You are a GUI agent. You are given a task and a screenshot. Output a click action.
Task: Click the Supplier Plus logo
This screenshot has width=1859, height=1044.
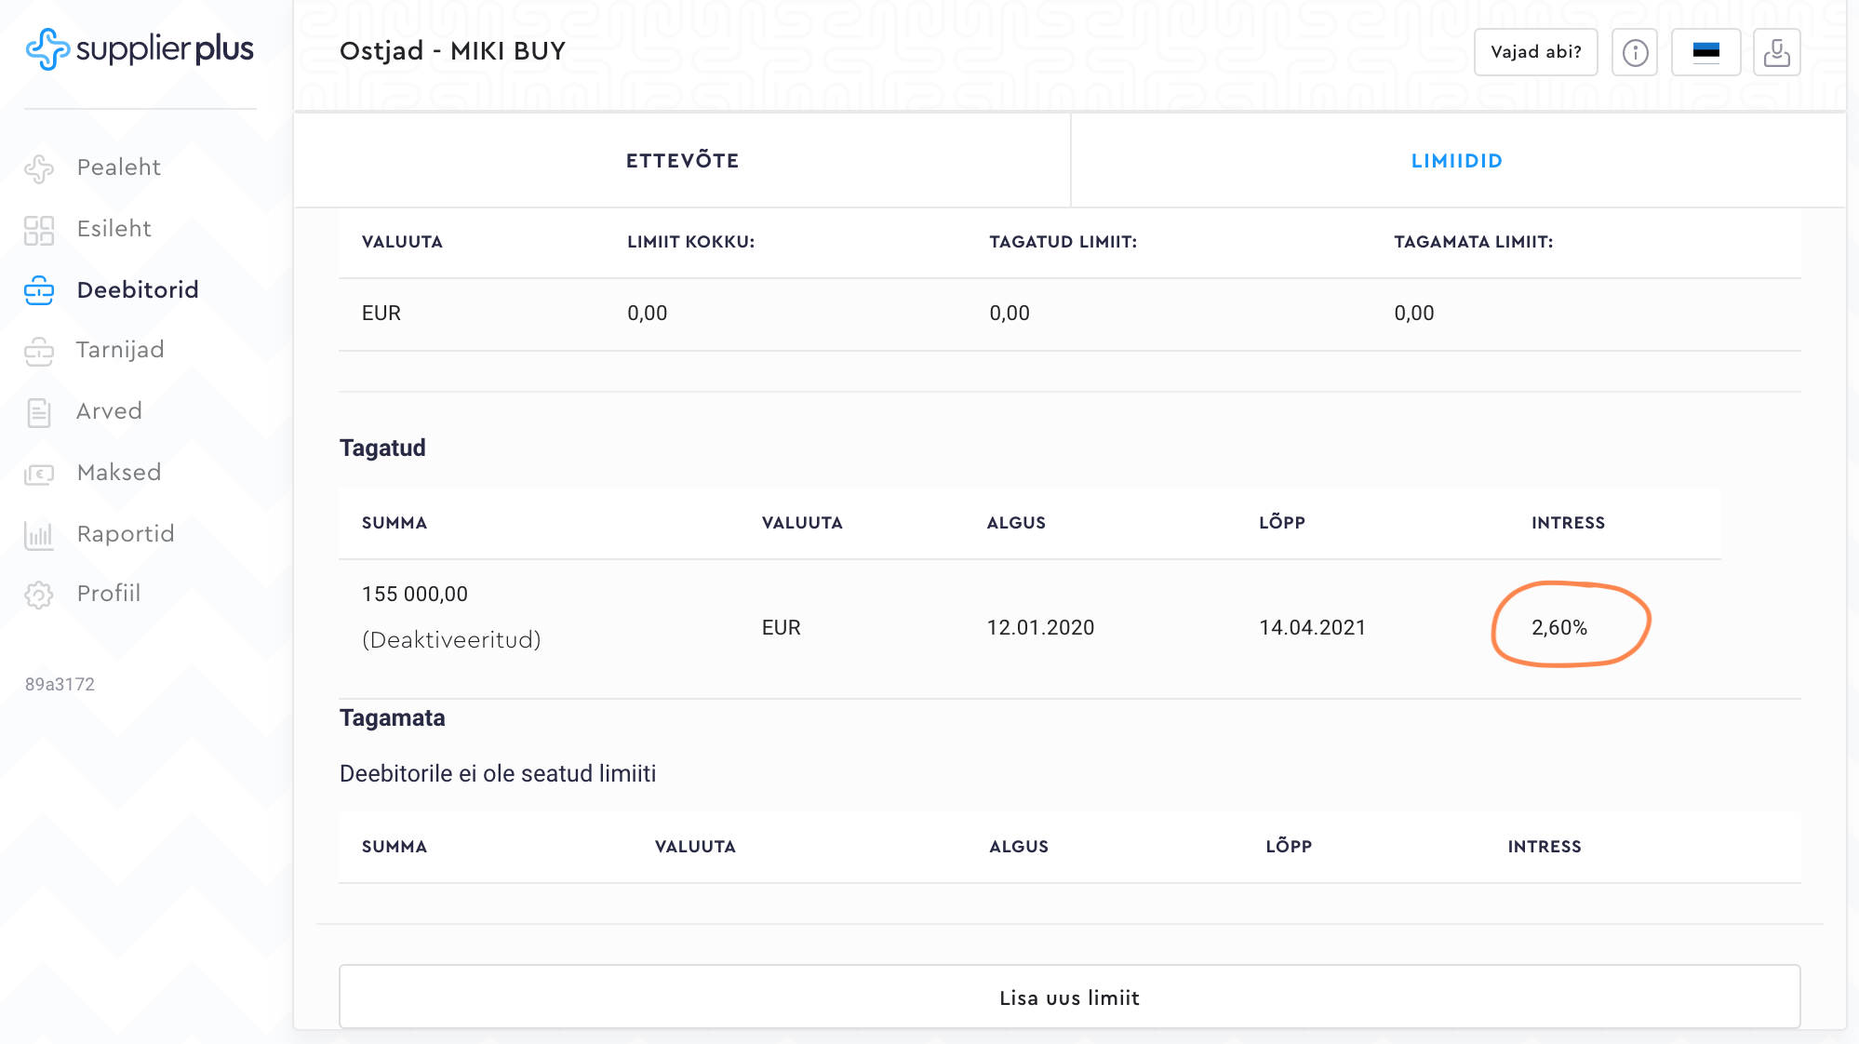[x=140, y=49]
